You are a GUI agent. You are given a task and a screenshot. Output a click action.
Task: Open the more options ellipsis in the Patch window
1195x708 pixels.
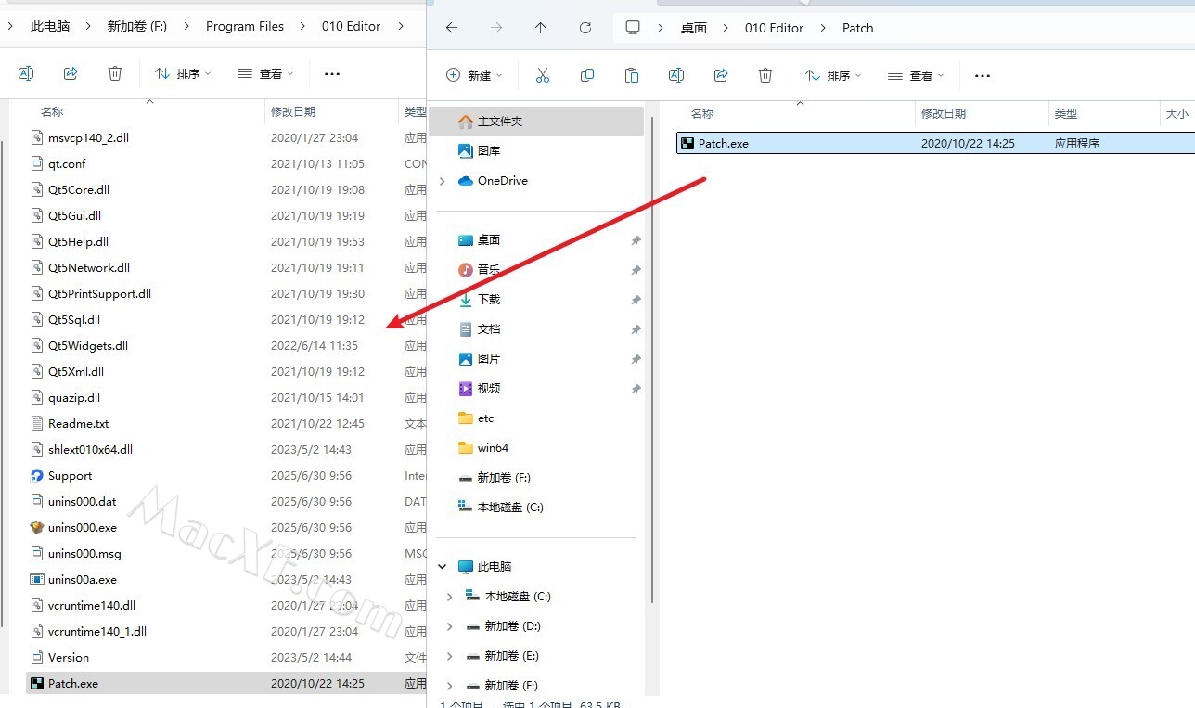[983, 76]
